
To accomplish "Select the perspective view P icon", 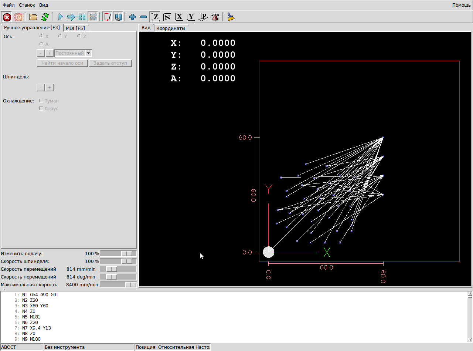I will 203,17.
